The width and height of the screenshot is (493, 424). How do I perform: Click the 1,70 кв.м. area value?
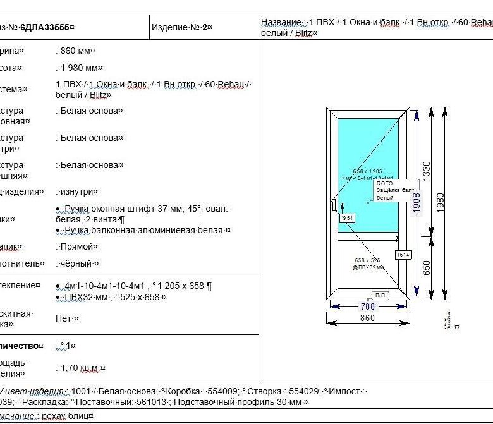point(81,368)
